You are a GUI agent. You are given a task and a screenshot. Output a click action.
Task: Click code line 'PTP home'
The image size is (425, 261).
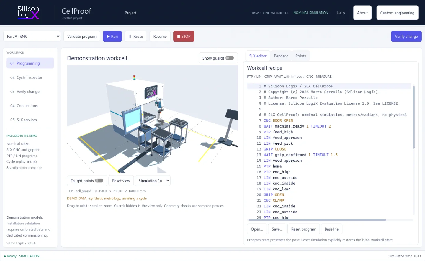(272, 166)
